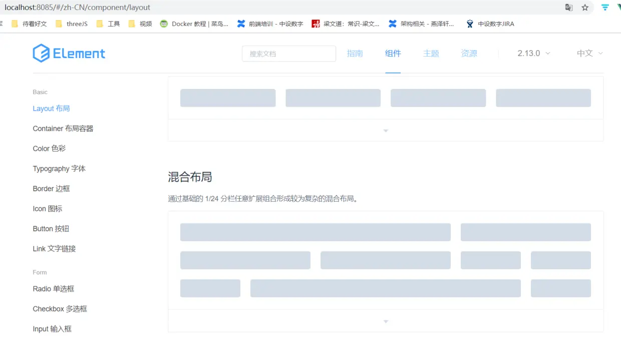Image resolution: width=621 pixels, height=343 pixels.
Task: Open Border 边框 in the sidebar
Action: tap(51, 189)
